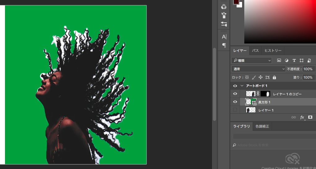Collapse the アートボード 1 group

pyautogui.click(x=242, y=86)
